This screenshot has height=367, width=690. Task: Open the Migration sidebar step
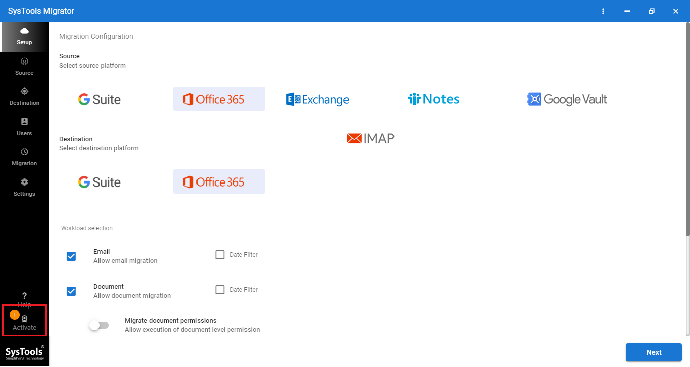[24, 158]
